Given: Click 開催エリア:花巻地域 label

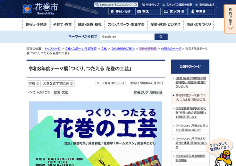Looking at the screenshot, I should (x=148, y=93).
